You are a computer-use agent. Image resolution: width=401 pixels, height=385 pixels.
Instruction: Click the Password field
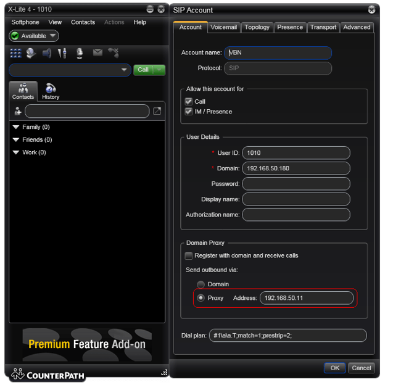[296, 184]
